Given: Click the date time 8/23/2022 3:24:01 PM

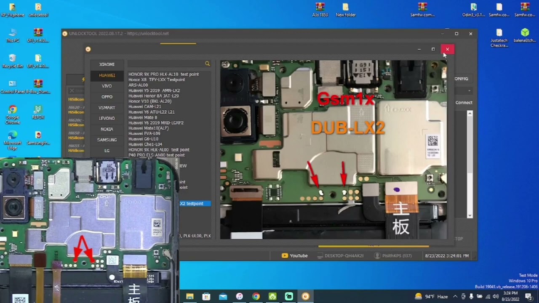Looking at the screenshot, I should (447, 255).
